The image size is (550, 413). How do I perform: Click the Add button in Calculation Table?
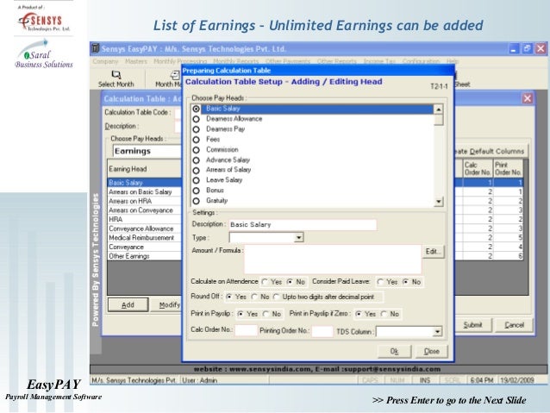click(x=128, y=304)
